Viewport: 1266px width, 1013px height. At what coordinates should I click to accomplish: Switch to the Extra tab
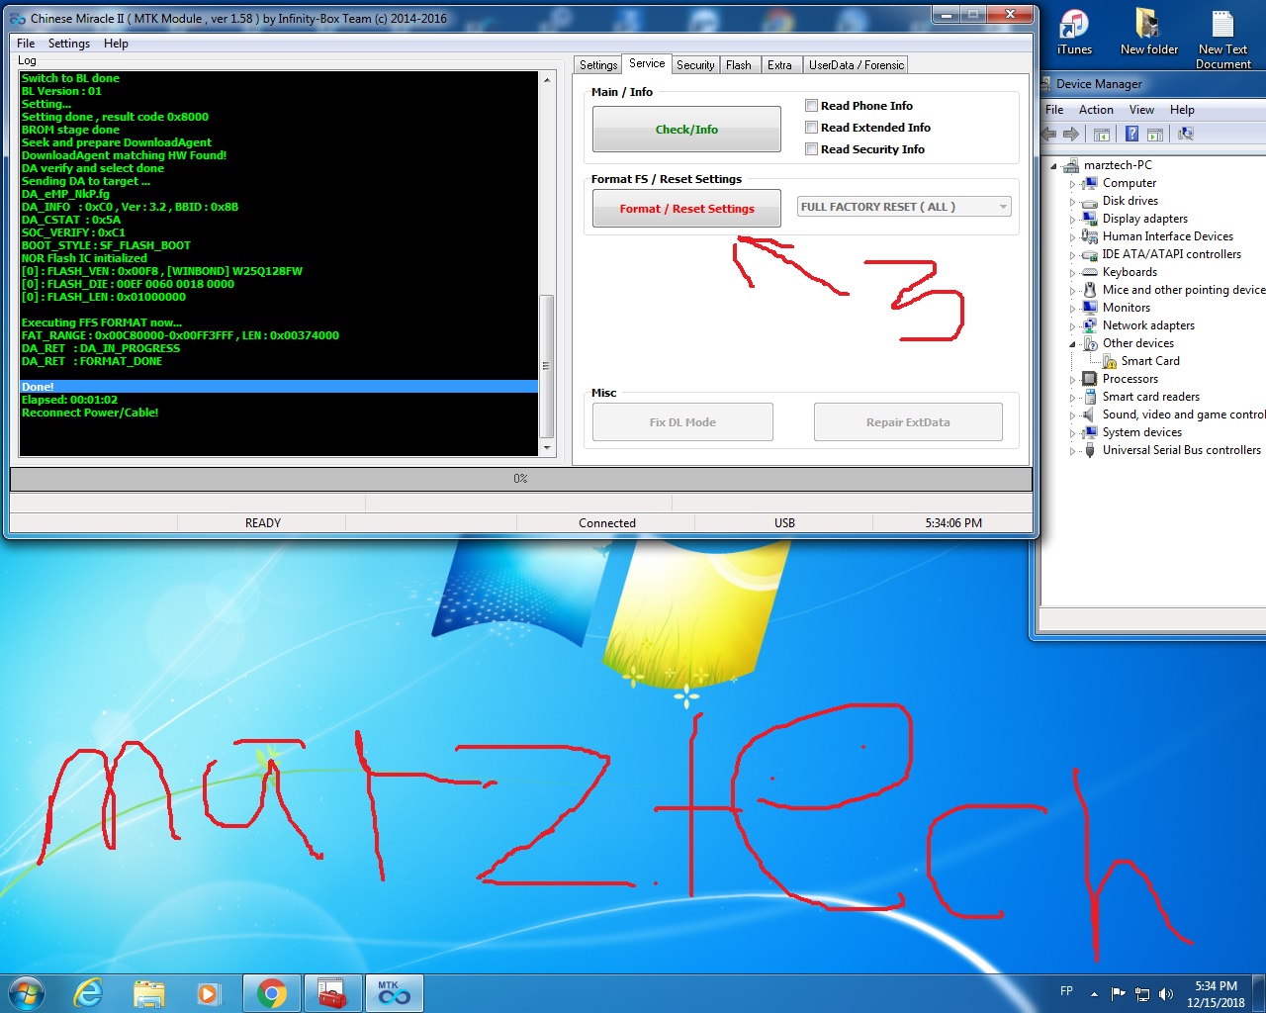779,65
